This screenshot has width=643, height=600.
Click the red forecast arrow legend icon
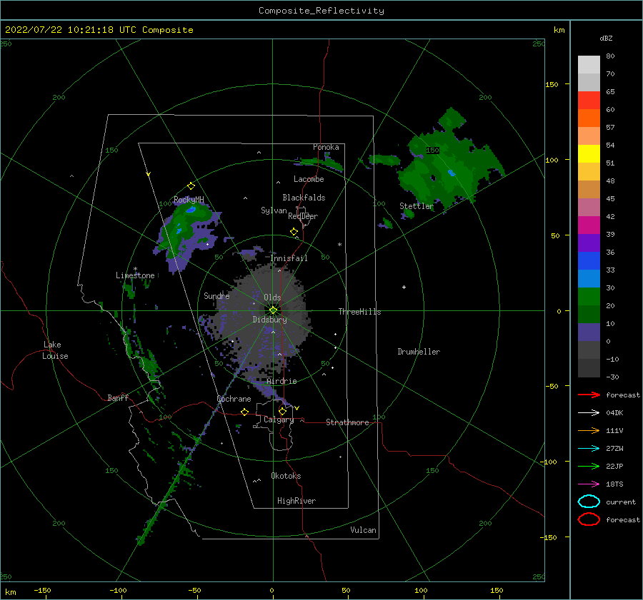point(589,395)
